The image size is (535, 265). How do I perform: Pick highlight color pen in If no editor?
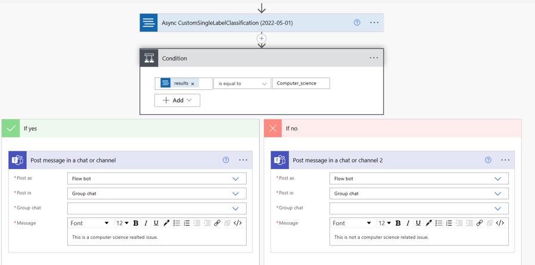(x=428, y=223)
